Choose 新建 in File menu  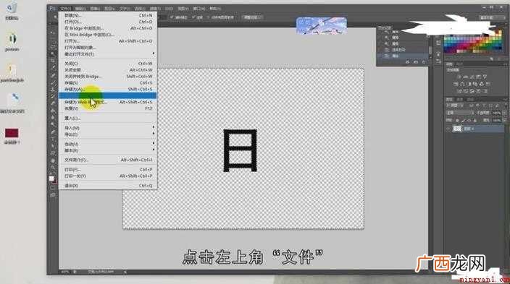click(x=108, y=15)
